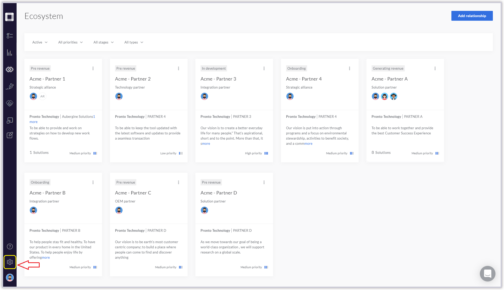This screenshot has width=504, height=290.
Task: Open user profile avatar in sidebar
Action: click(x=10, y=278)
